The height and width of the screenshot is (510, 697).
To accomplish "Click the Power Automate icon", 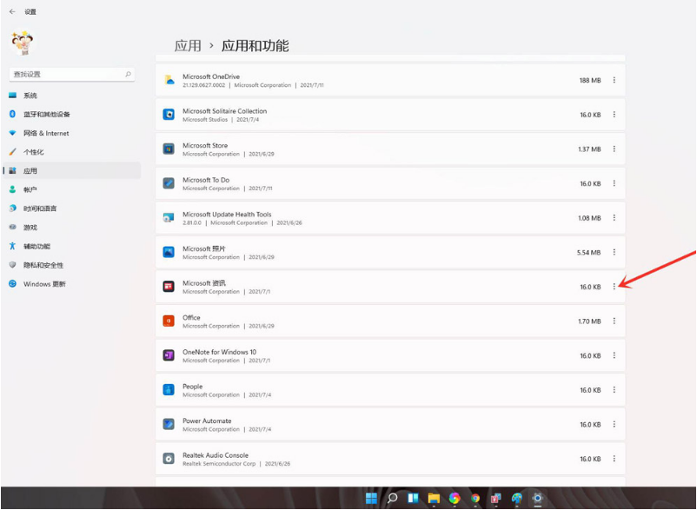I will click(x=169, y=424).
